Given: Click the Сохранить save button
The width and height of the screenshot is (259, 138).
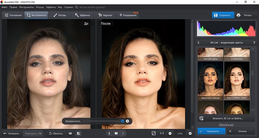Looking at the screenshot, I should click(223, 15).
